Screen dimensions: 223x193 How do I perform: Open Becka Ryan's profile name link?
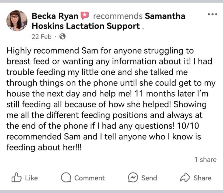(x=55, y=16)
